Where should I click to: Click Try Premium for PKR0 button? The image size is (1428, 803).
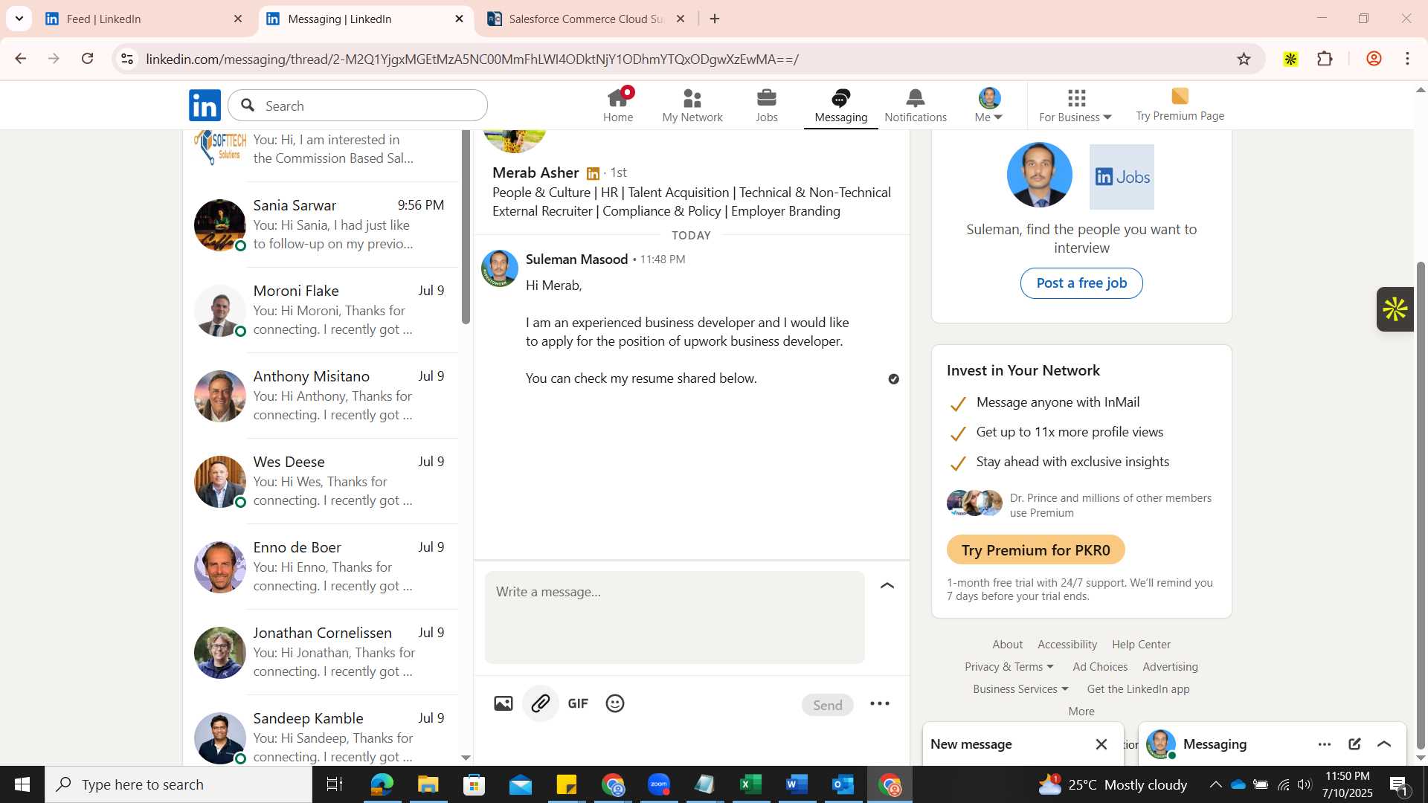coord(1035,550)
